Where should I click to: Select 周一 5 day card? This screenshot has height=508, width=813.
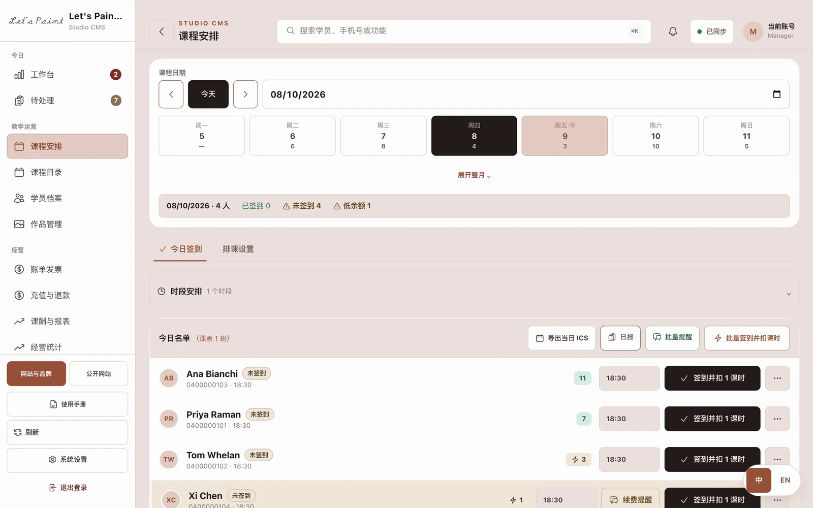202,136
